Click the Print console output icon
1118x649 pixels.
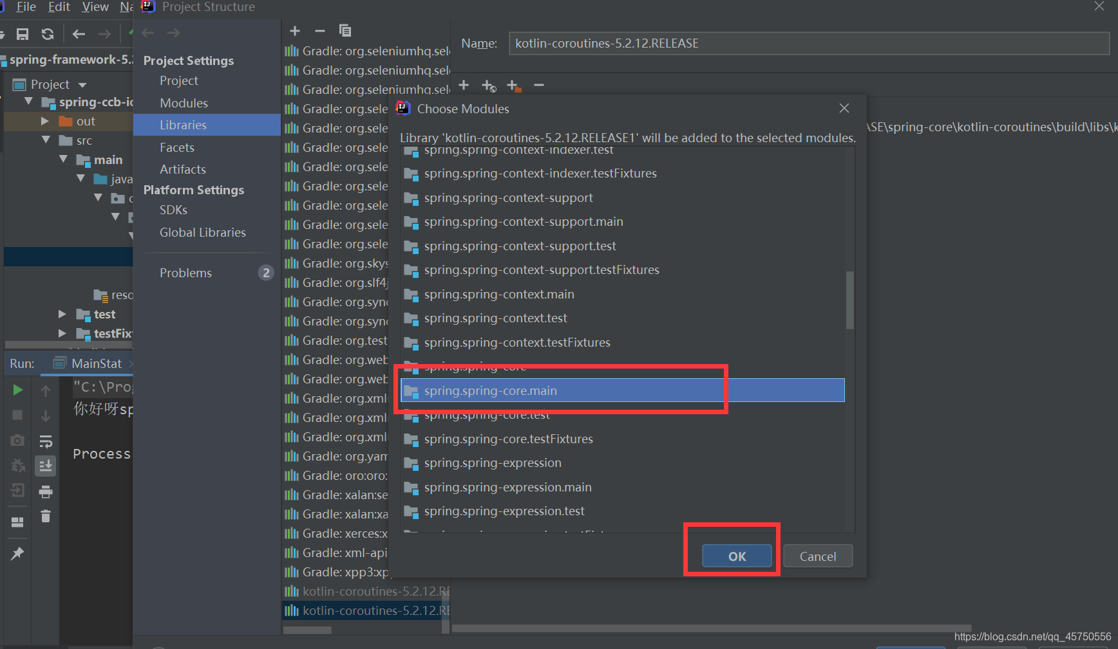46,492
